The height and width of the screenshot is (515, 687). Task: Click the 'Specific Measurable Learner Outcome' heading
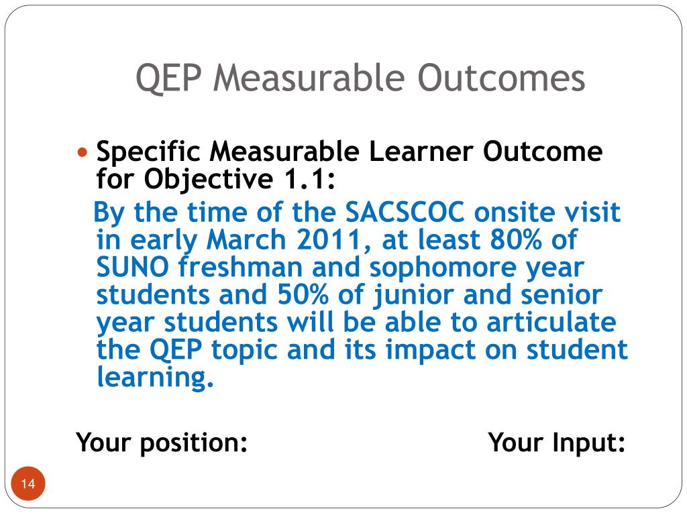tap(349, 152)
